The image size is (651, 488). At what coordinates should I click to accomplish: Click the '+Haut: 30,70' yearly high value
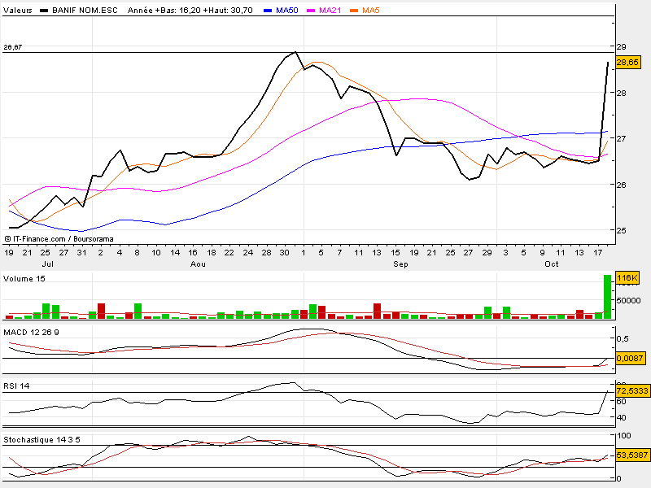(228, 11)
